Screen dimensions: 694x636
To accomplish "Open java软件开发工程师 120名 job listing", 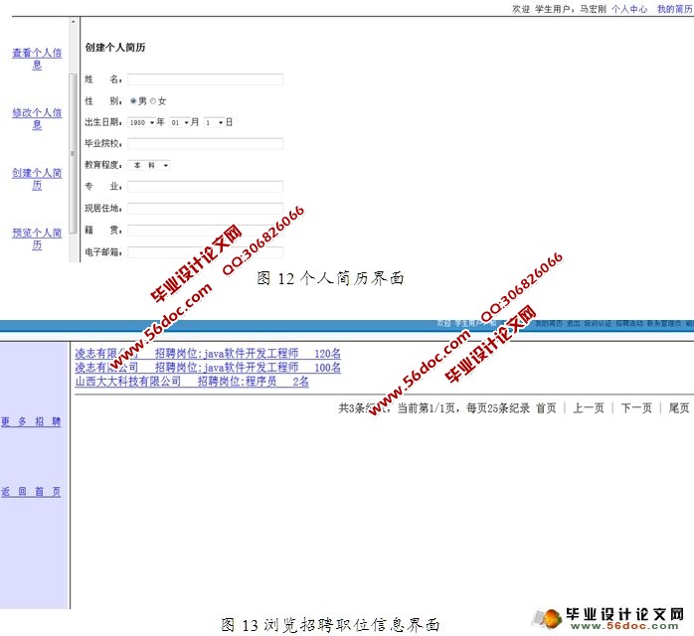I will pos(208,354).
